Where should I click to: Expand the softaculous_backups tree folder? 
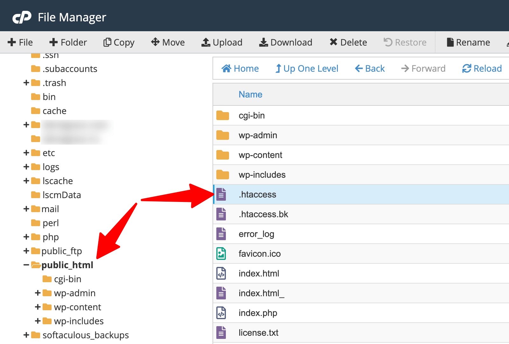click(26, 335)
